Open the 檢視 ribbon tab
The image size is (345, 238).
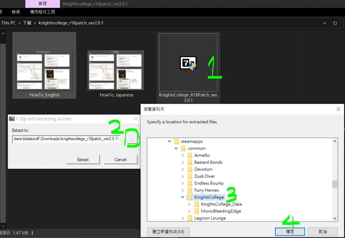click(x=16, y=12)
